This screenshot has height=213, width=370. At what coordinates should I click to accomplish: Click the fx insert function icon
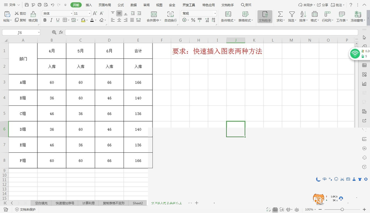[x=61, y=32]
